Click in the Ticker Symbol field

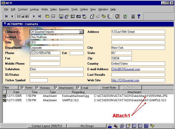[39, 80]
